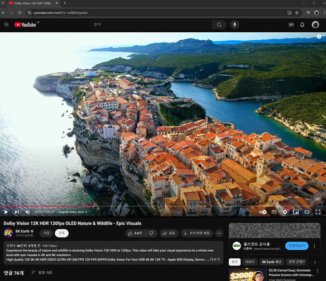Toggle the autoplay switch
326x281 pixels.
click(x=263, y=212)
